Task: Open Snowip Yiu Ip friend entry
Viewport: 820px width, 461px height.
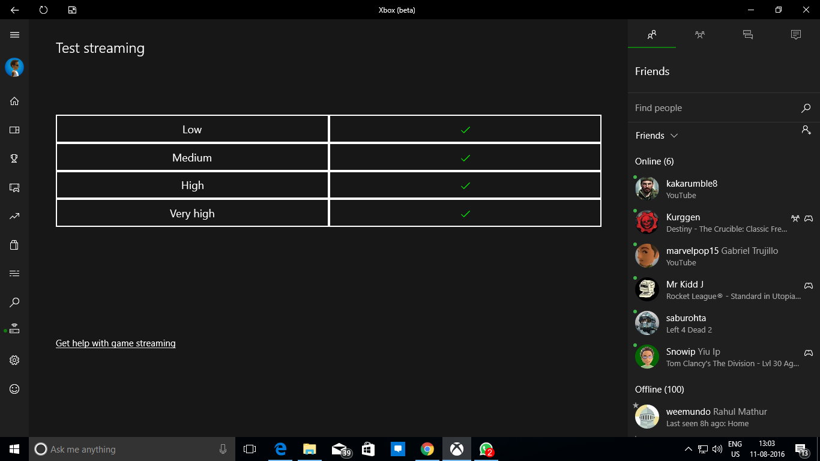Action: (724, 357)
